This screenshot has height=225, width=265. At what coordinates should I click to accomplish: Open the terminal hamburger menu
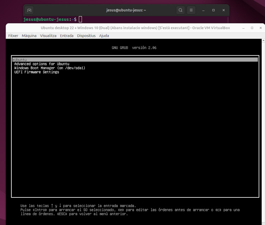coord(191,10)
